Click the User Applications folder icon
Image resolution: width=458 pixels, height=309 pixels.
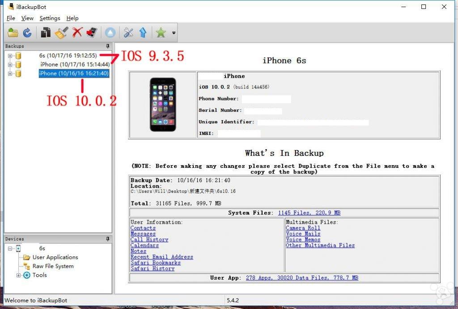coord(27,257)
